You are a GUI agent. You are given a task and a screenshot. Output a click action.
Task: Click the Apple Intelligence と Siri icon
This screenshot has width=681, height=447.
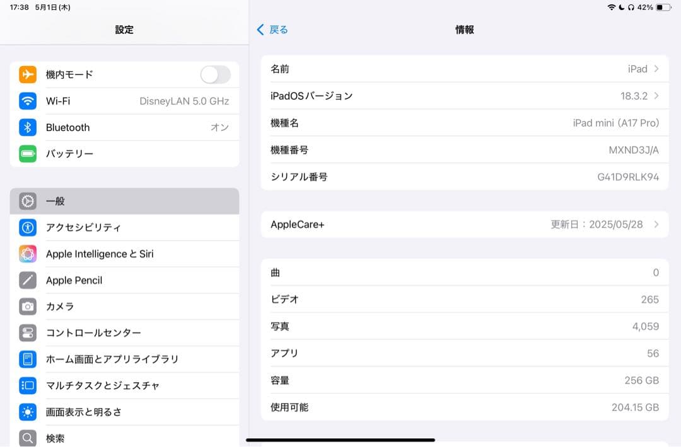(x=26, y=254)
